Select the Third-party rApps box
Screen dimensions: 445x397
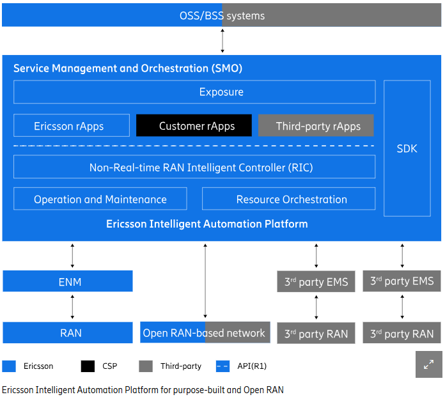coord(316,126)
